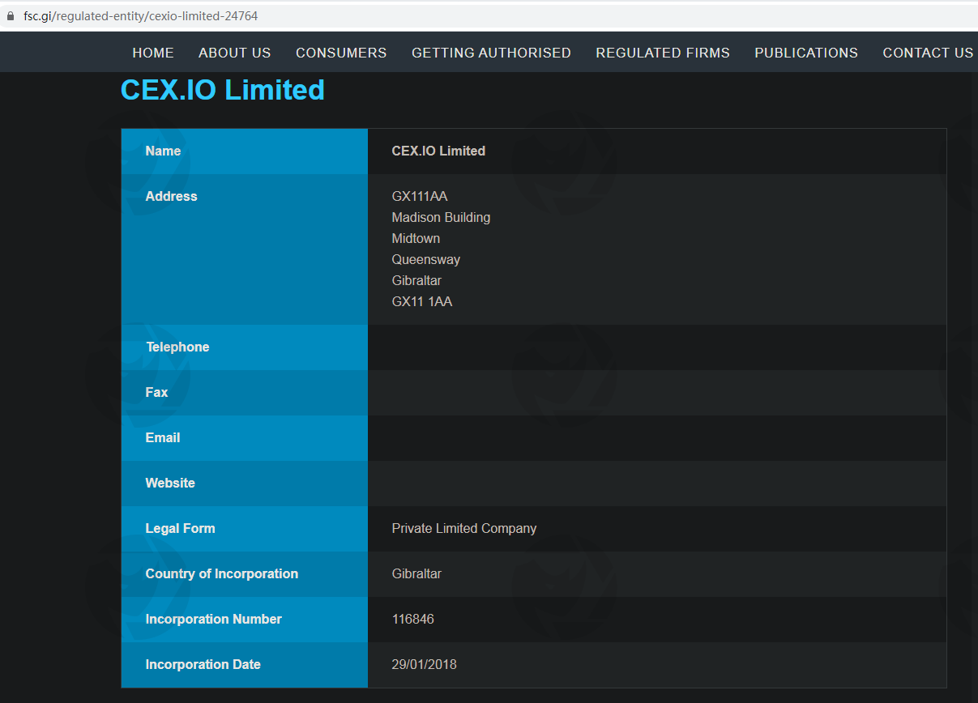The height and width of the screenshot is (703, 978).
Task: Open the HOME navigation menu
Action: pyautogui.click(x=153, y=52)
